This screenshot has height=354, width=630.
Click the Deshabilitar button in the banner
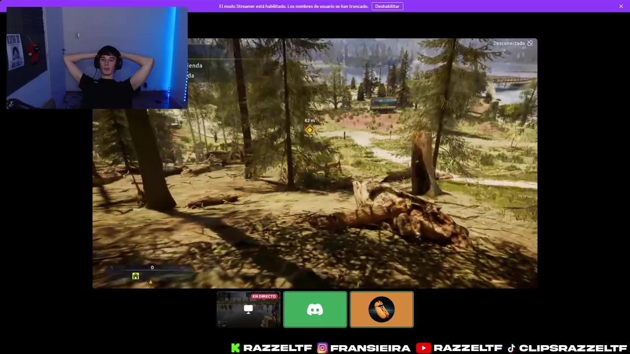387,6
